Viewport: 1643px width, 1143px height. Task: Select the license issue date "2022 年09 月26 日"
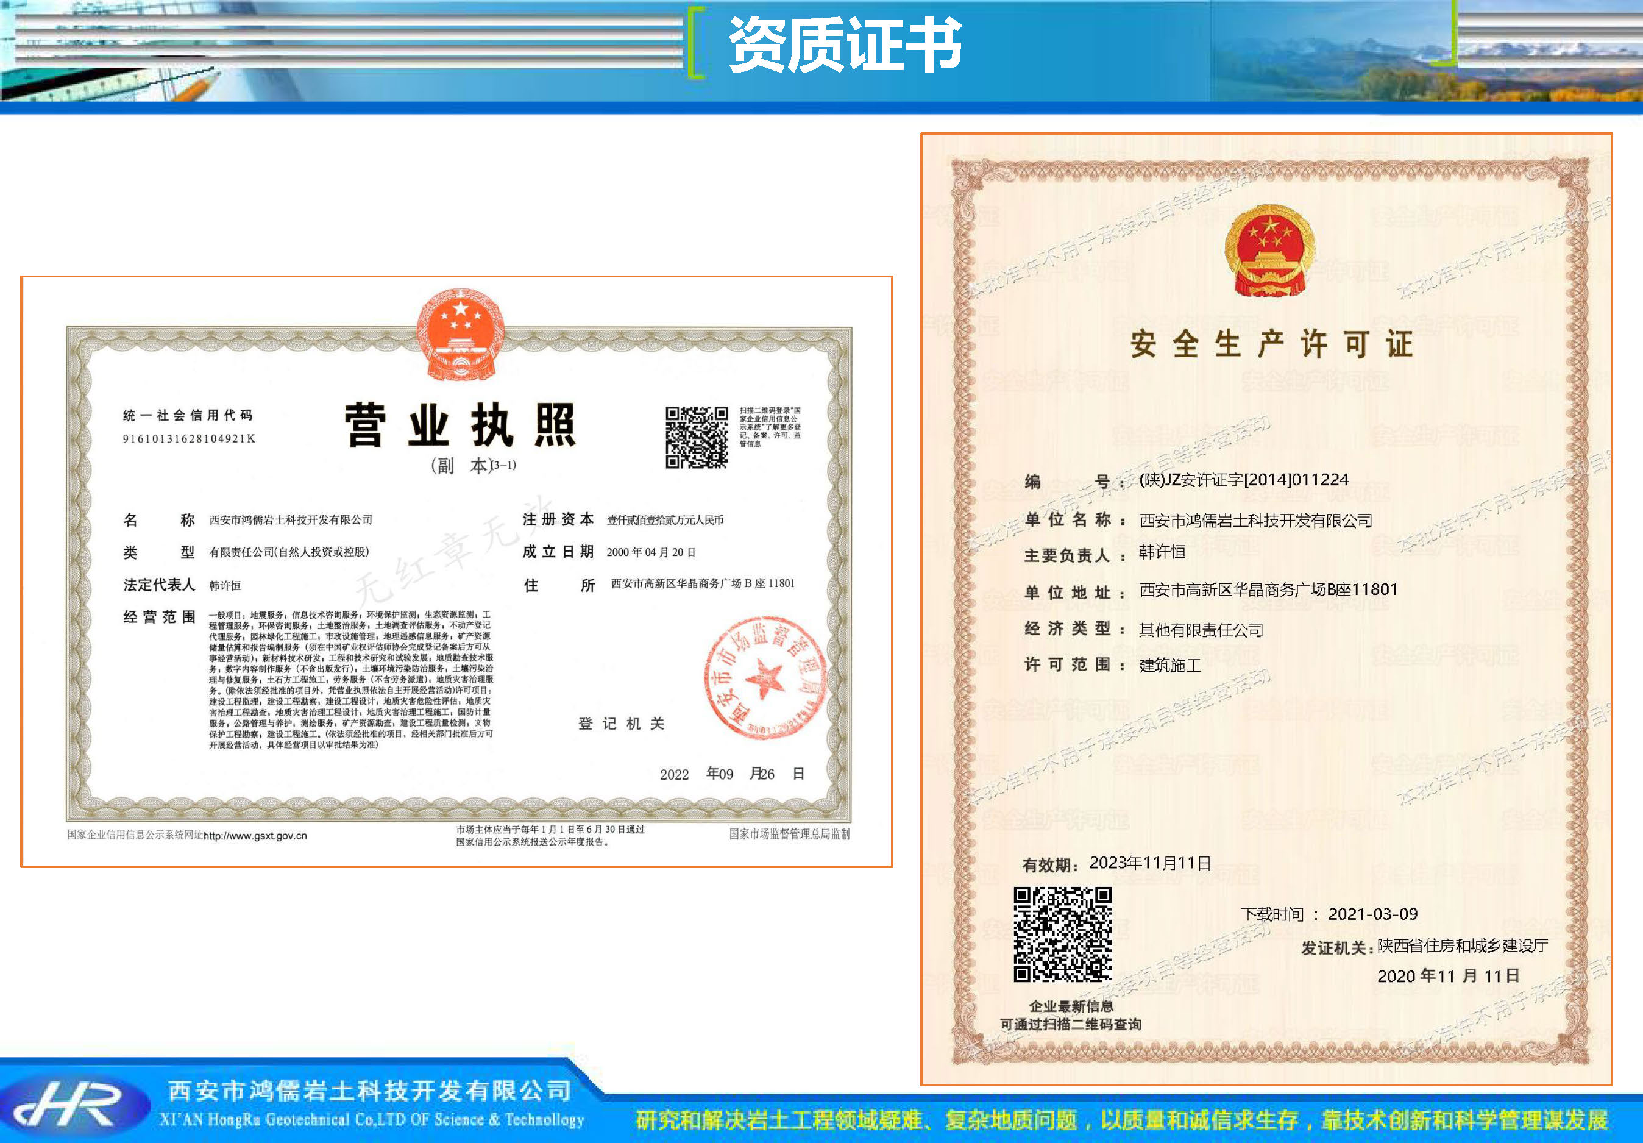point(731,774)
